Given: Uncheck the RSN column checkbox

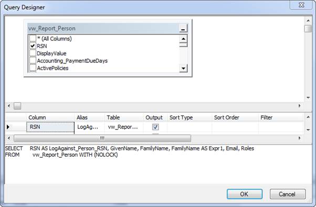Looking at the screenshot, I should (33, 46).
